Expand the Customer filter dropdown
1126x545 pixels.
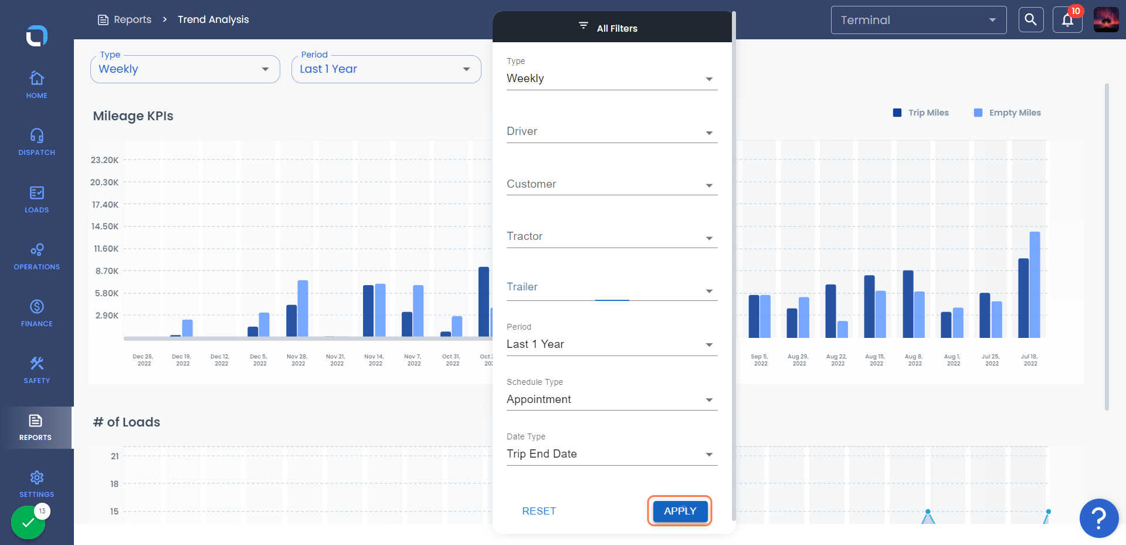[612, 184]
